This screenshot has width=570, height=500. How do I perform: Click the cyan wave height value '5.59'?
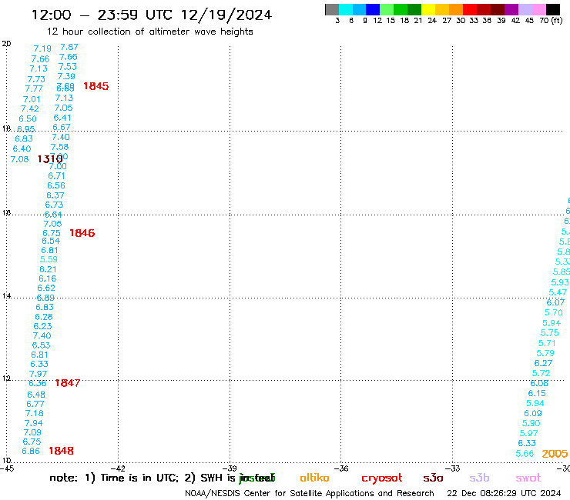click(x=49, y=259)
